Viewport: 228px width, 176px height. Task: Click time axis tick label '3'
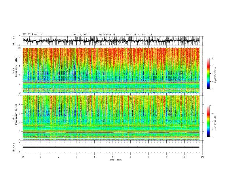(x=77, y=157)
